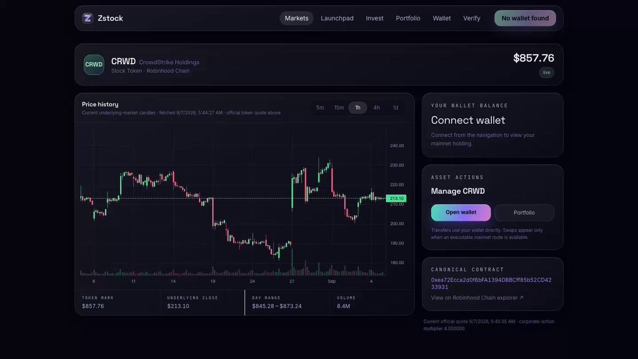Click the Underlying Close $213.10 value
638x359 pixels.
coord(178,306)
